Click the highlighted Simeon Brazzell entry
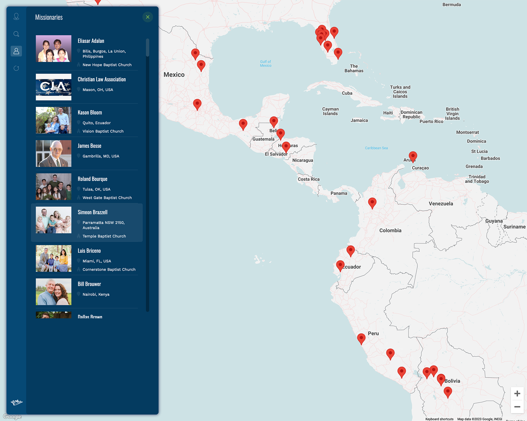 pyautogui.click(x=92, y=212)
